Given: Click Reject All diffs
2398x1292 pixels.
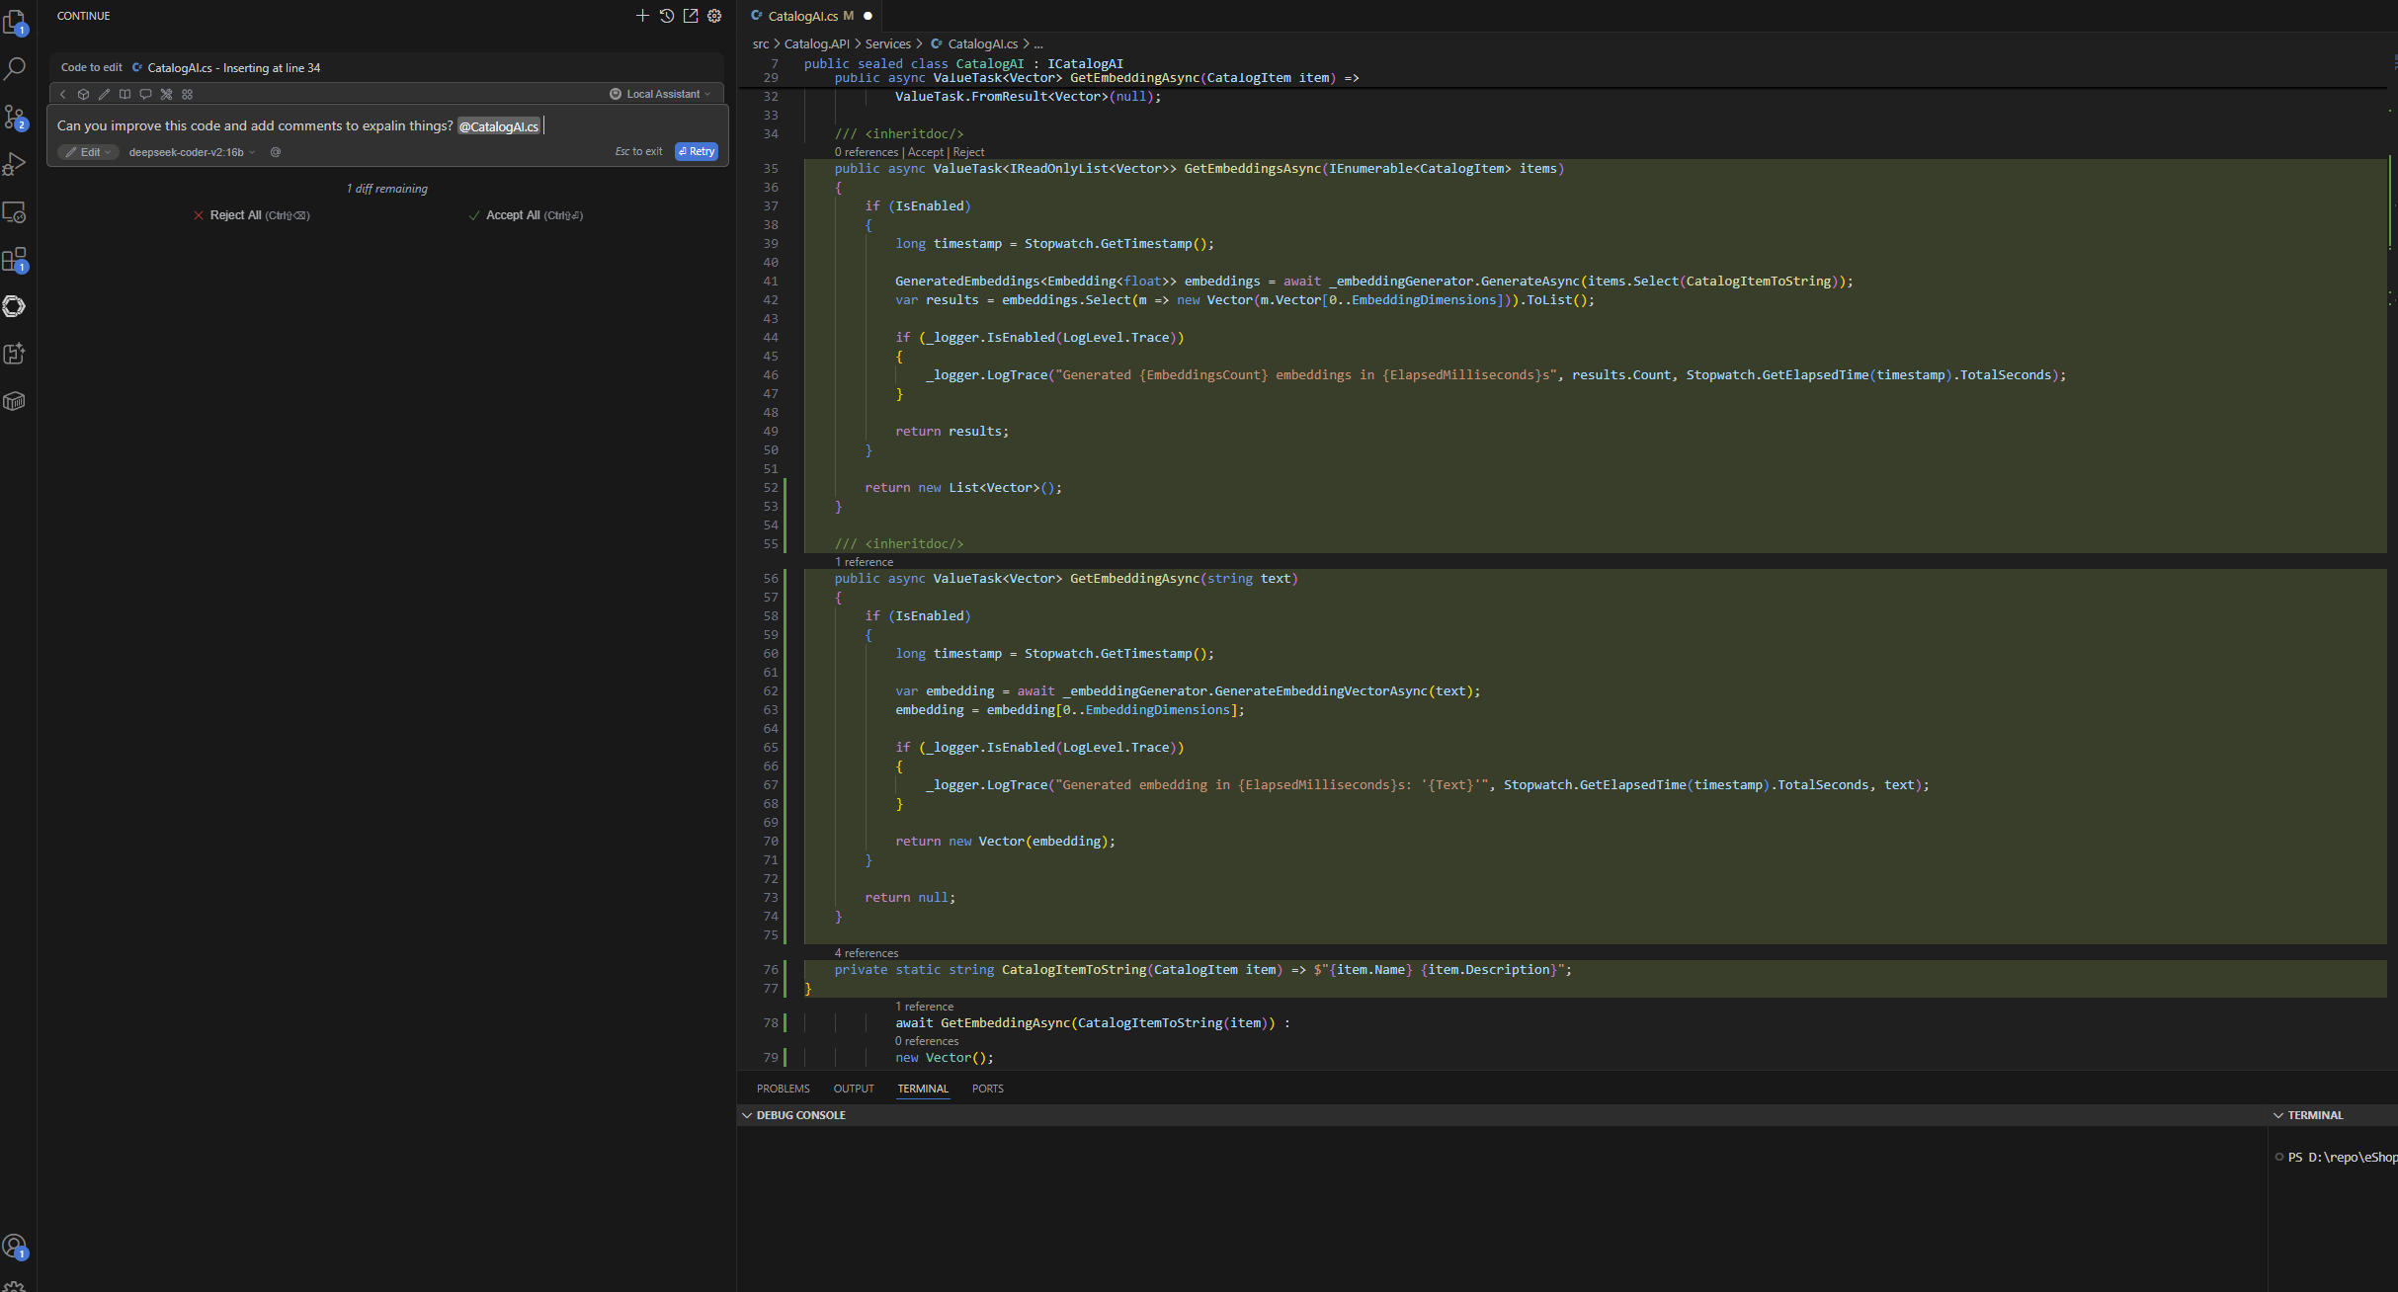Looking at the screenshot, I should tap(251, 215).
